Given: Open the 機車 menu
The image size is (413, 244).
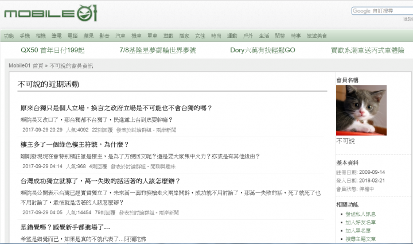Looking at the screenshot, I should click(x=137, y=36).
